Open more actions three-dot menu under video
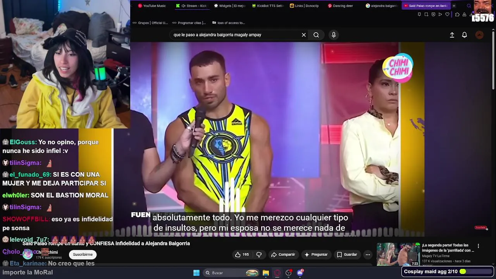Screen dimensions: 496x279 click(x=368, y=255)
